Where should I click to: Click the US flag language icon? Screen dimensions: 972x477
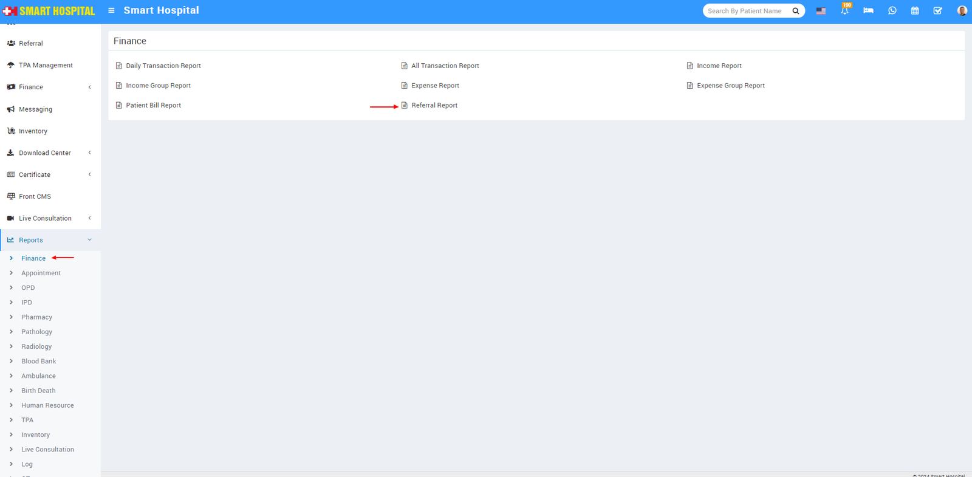pyautogui.click(x=821, y=11)
